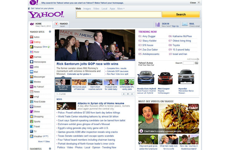Open the Horoscopes site icon
230x150 pixels.
pos(32,62)
